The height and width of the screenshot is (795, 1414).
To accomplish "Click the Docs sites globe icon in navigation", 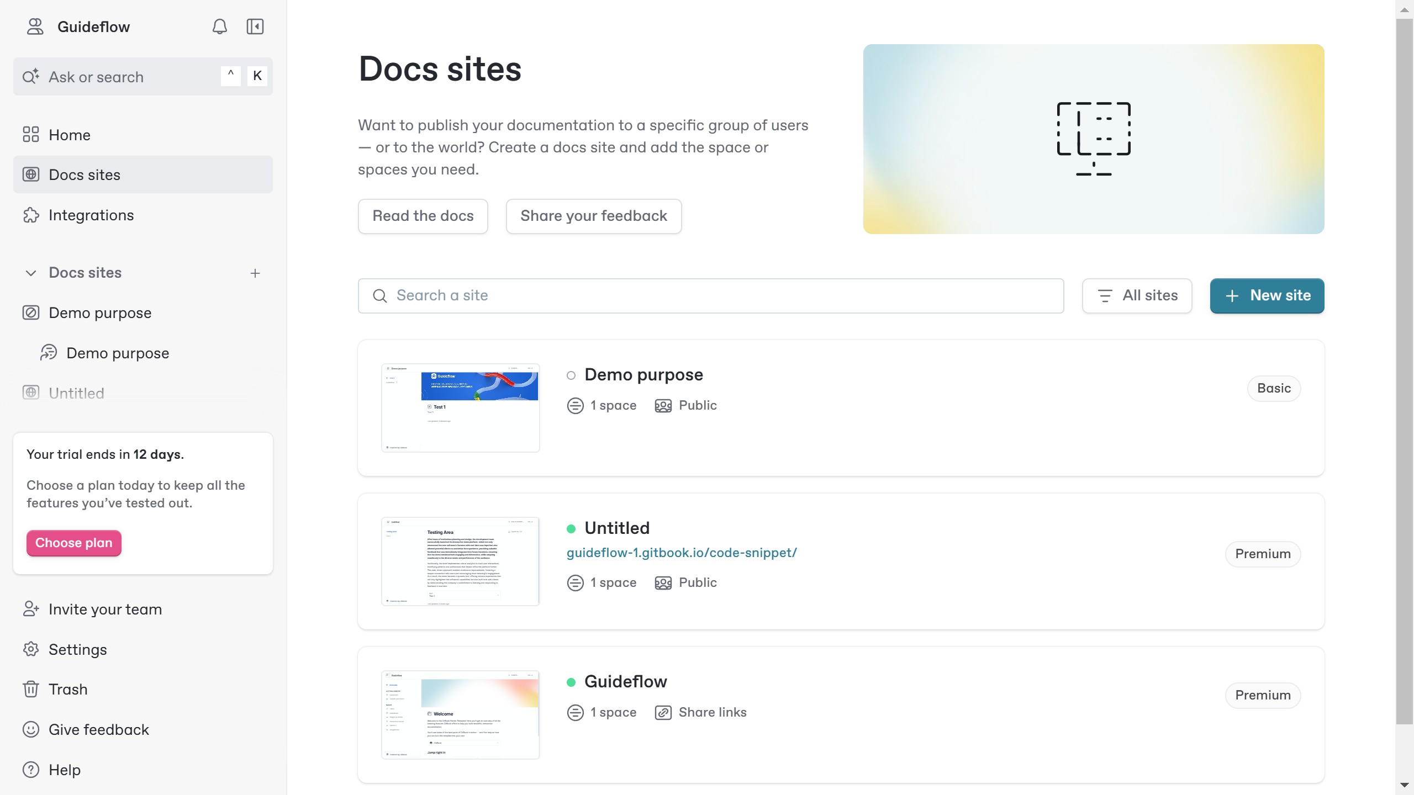I will [31, 174].
